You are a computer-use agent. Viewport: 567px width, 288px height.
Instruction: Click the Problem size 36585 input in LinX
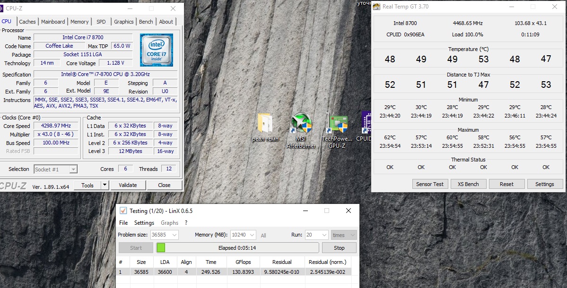click(161, 235)
